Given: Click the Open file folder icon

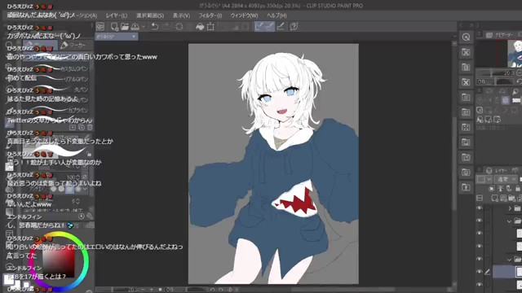Looking at the screenshot, I should point(125,27).
